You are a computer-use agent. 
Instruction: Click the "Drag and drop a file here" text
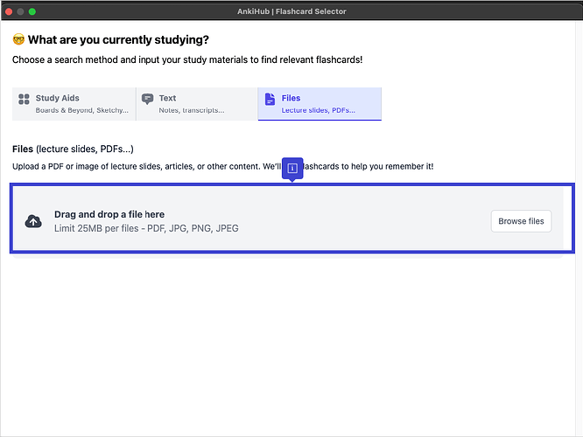pyautogui.click(x=109, y=214)
